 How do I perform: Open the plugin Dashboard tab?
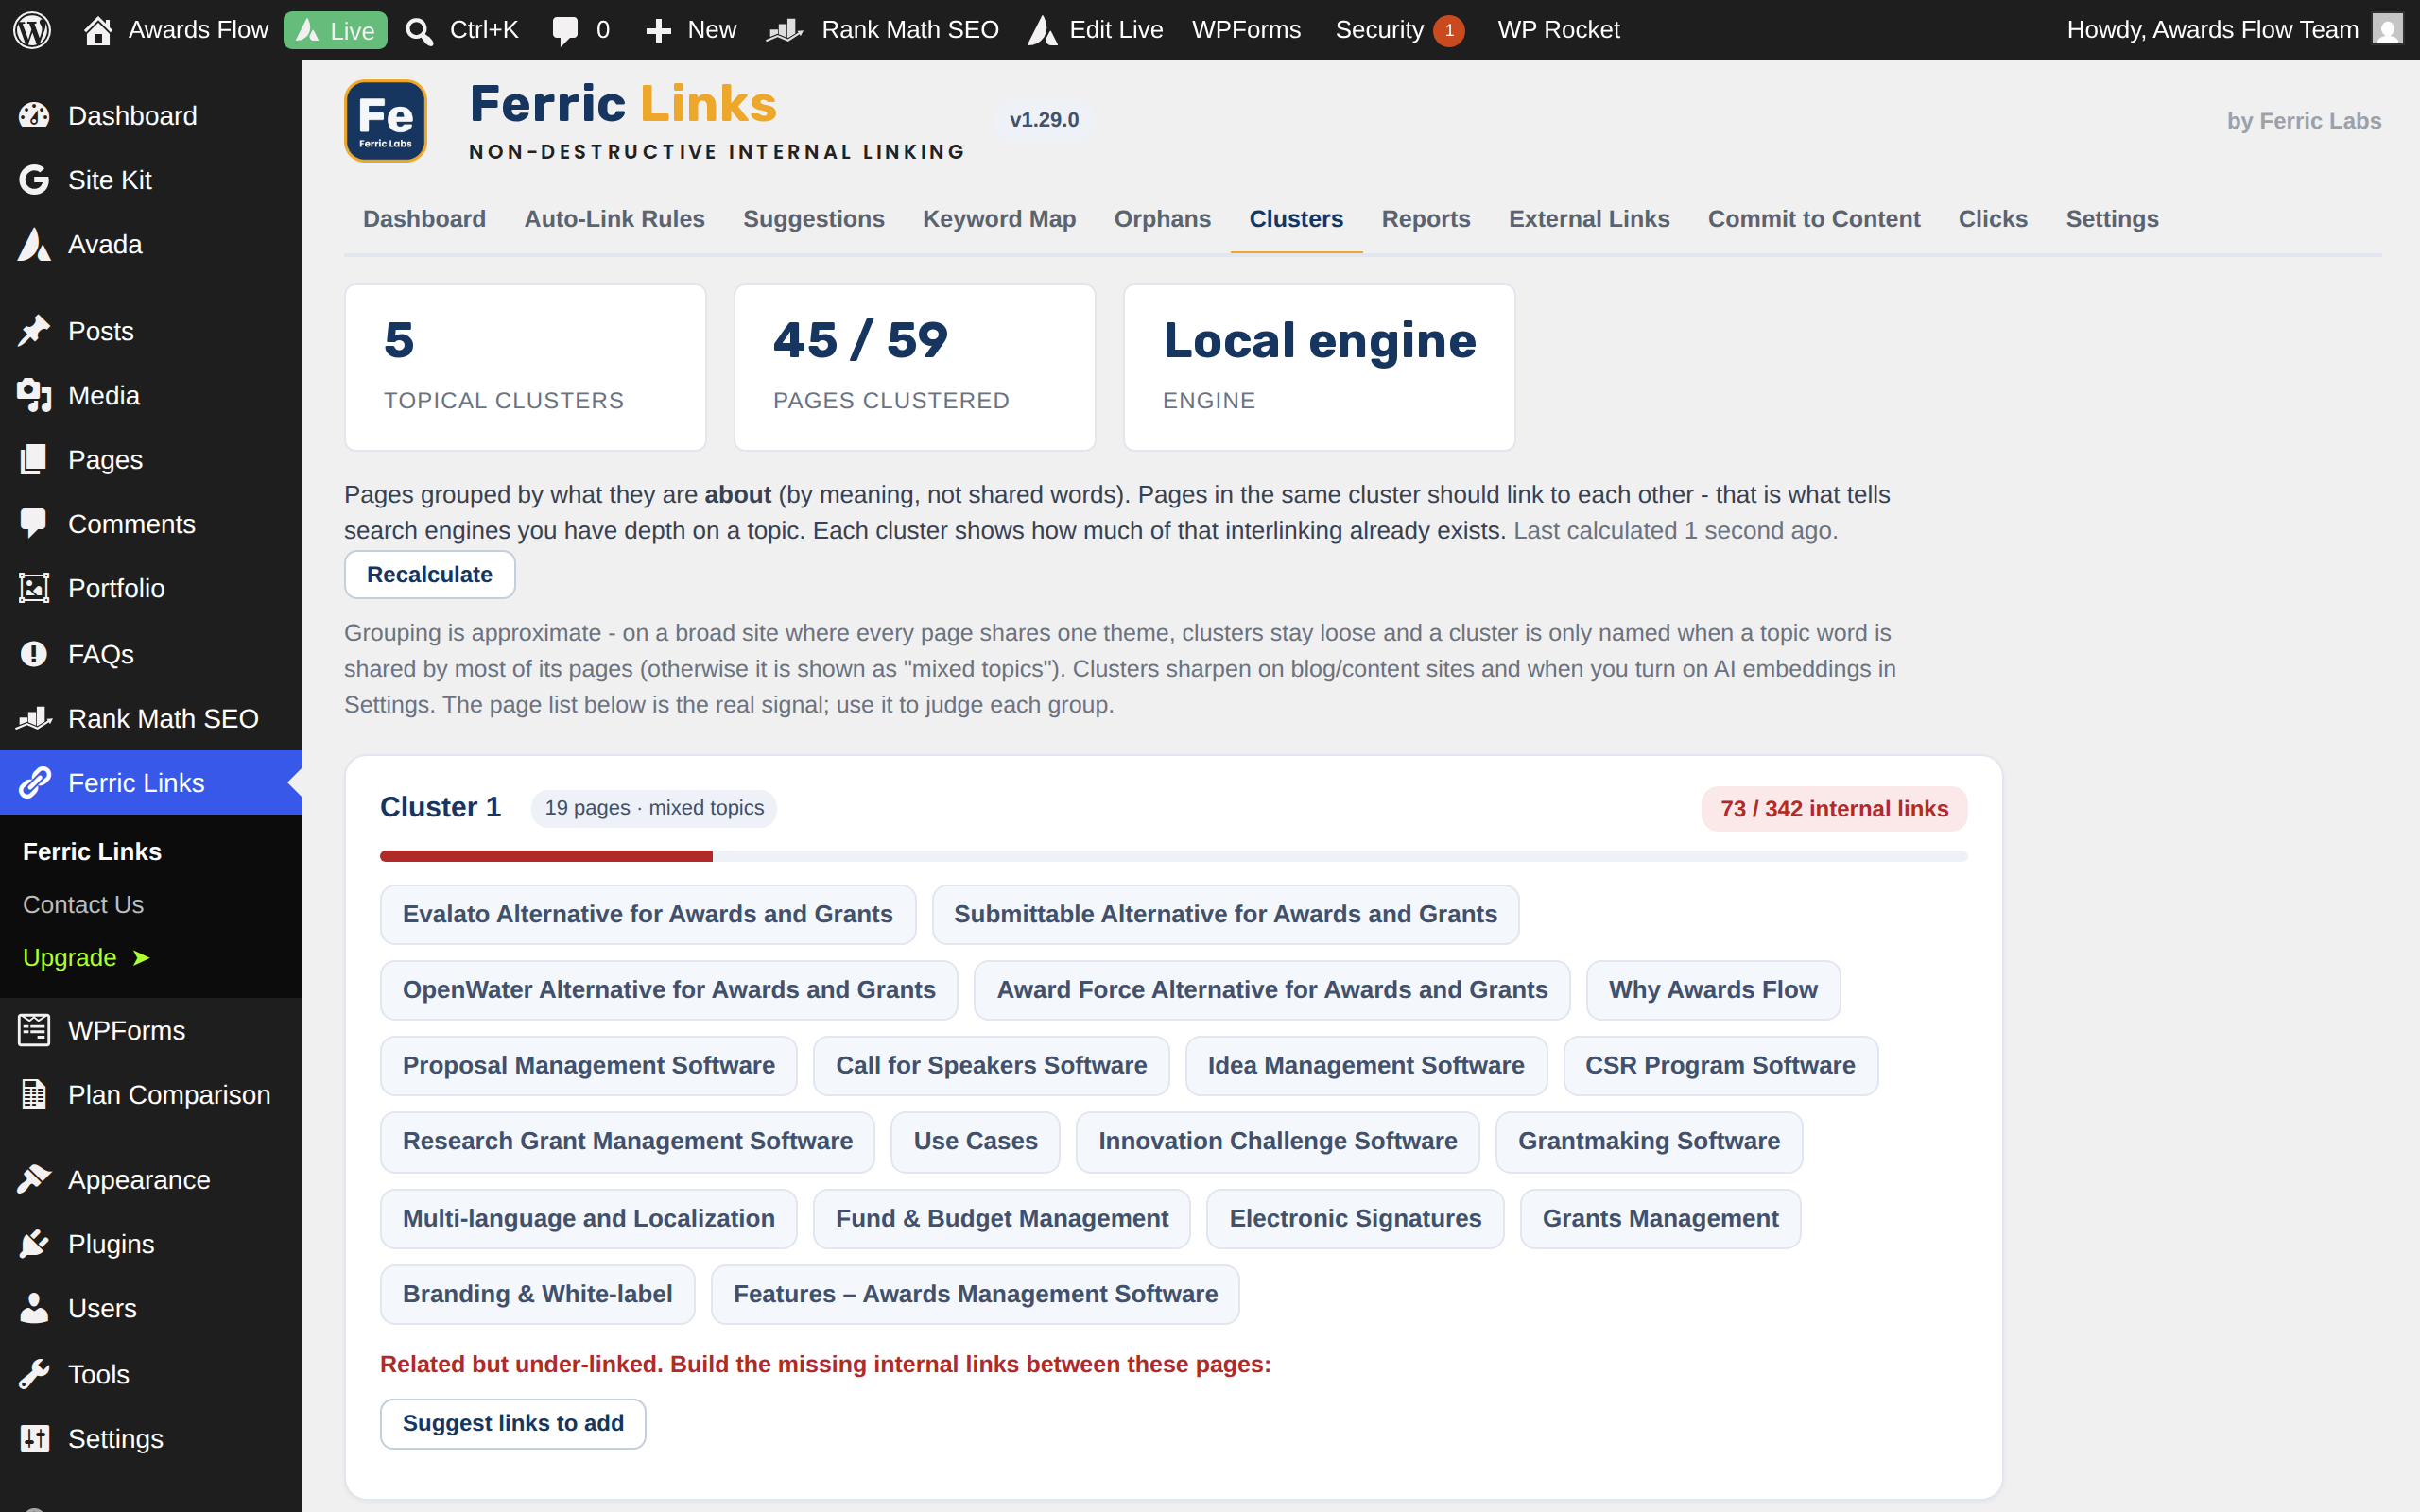click(x=424, y=219)
